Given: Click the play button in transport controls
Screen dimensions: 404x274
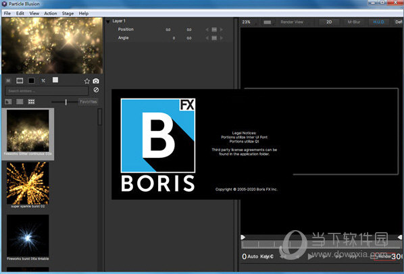Looking at the screenshot, I should (x=311, y=256).
